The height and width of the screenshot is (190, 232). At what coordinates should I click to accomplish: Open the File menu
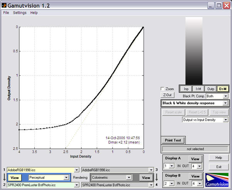[x=6, y=13]
